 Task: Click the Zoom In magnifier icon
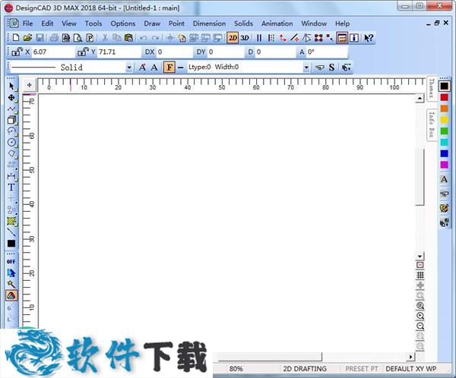pos(420,316)
